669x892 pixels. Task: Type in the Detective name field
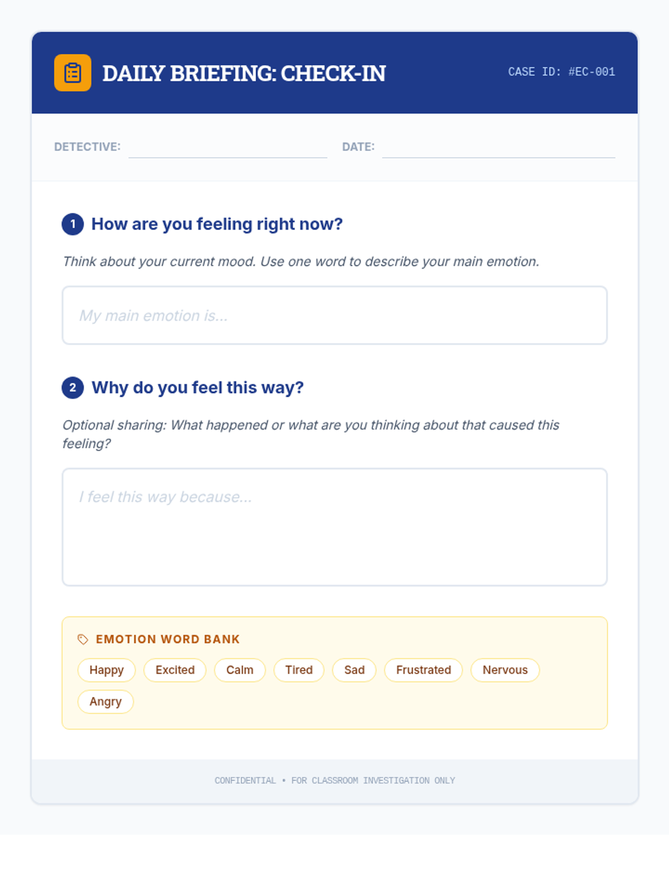tap(227, 148)
